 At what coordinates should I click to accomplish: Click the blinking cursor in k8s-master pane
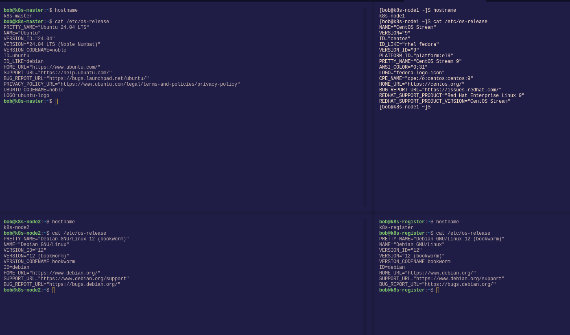click(x=57, y=101)
